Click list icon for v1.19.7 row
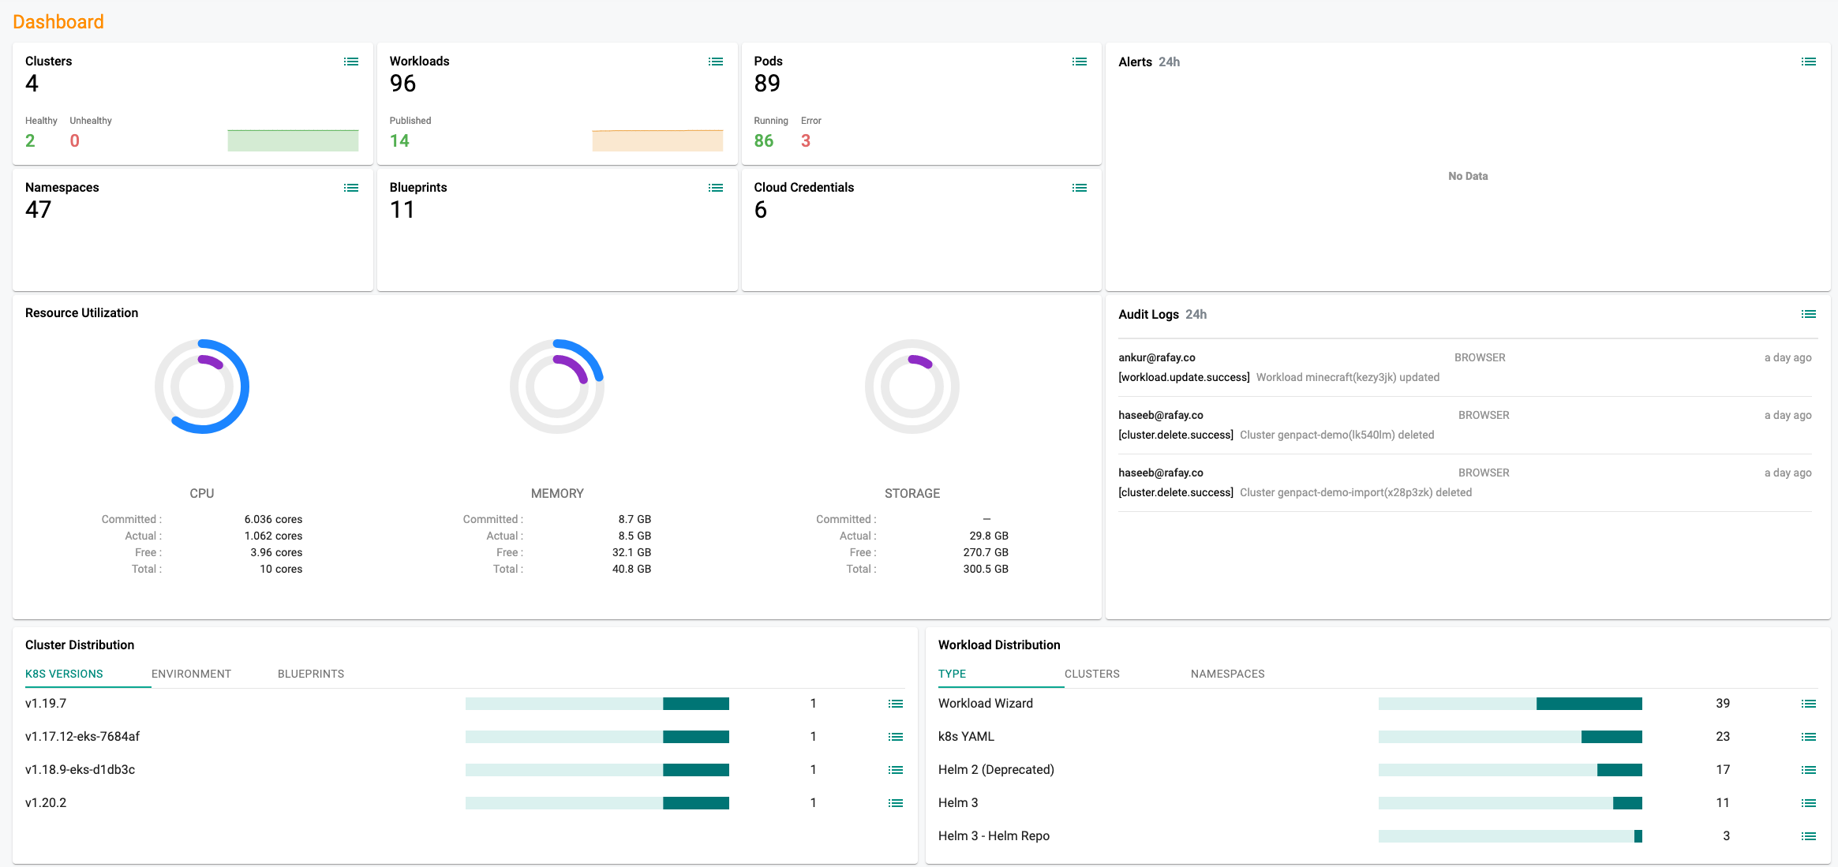Image resolution: width=1838 pixels, height=867 pixels. 896,704
